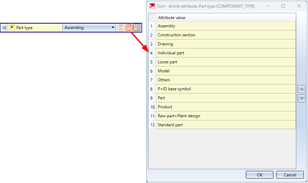Click the Part type attribute icon
308x183 pixels.
point(12,28)
